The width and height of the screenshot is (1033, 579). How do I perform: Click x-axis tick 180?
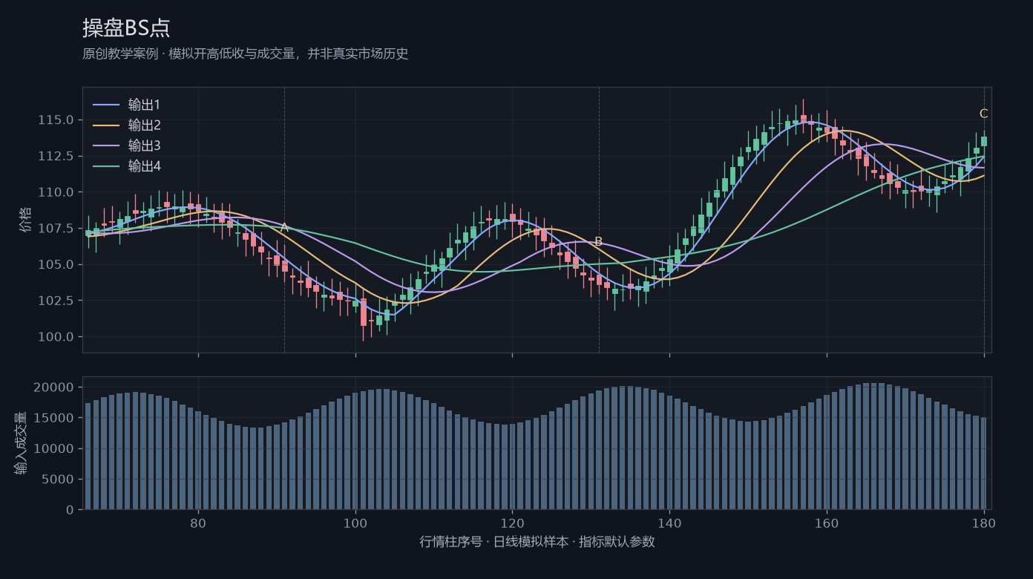[x=984, y=523]
